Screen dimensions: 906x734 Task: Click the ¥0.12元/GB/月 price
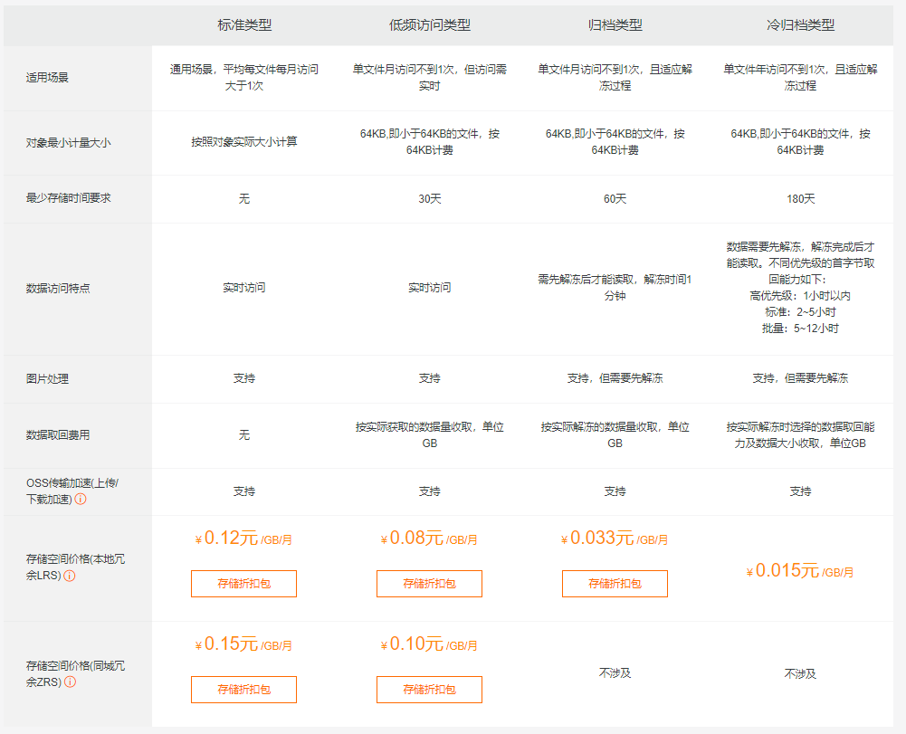[x=243, y=539]
